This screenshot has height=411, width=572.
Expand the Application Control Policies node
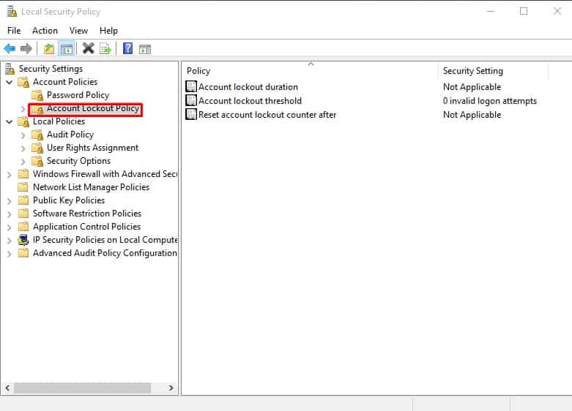tap(10, 227)
